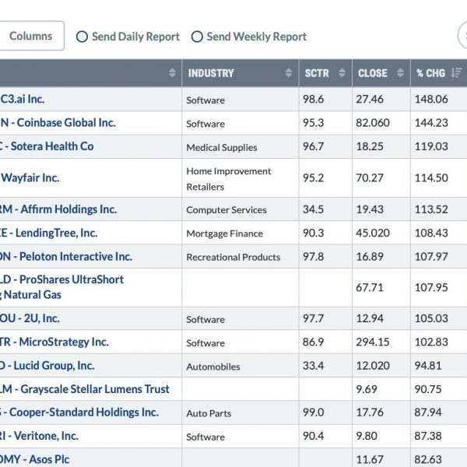Click INDUSTRY column header label
467x467 pixels.
tap(211, 73)
